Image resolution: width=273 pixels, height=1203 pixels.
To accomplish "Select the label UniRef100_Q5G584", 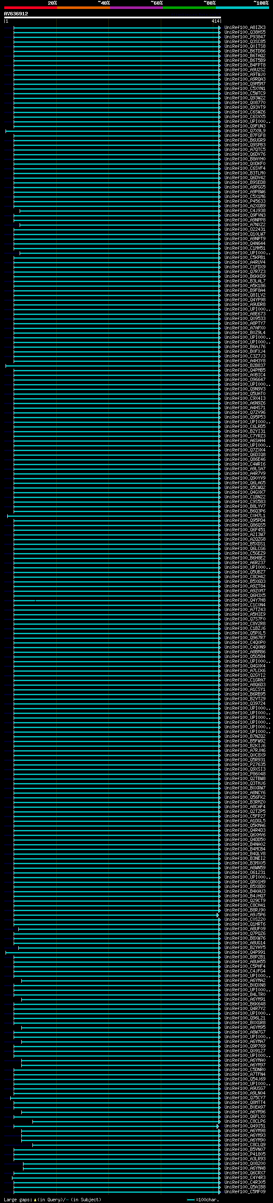I will tap(245, 657).
